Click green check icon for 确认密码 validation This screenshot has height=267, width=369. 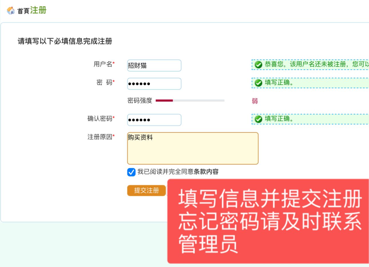pyautogui.click(x=258, y=119)
